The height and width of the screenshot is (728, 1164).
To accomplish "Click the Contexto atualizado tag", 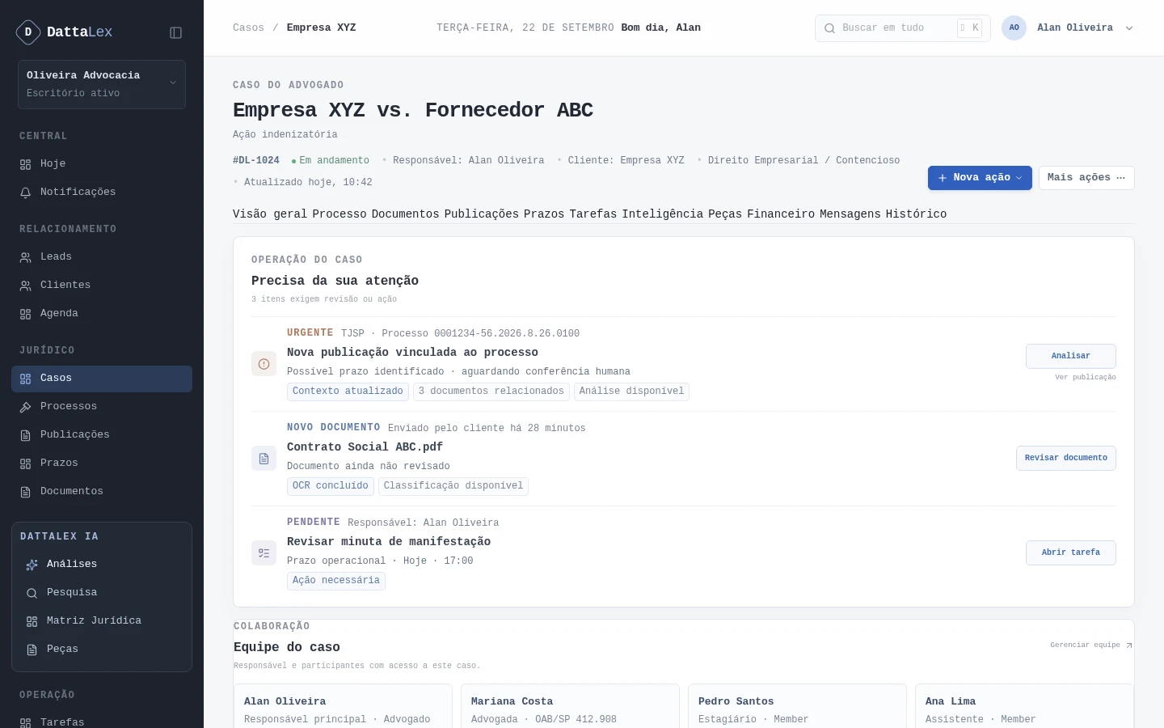I will point(348,392).
